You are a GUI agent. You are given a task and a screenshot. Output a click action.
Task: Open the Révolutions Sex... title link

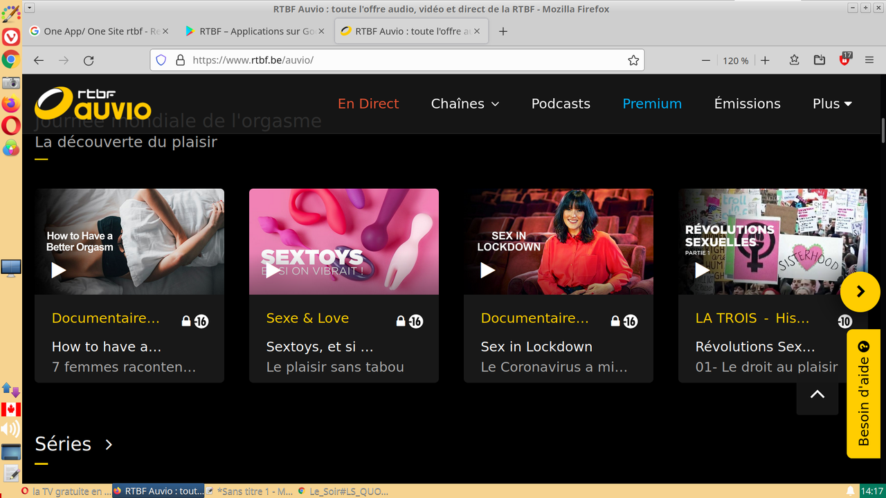point(755,347)
